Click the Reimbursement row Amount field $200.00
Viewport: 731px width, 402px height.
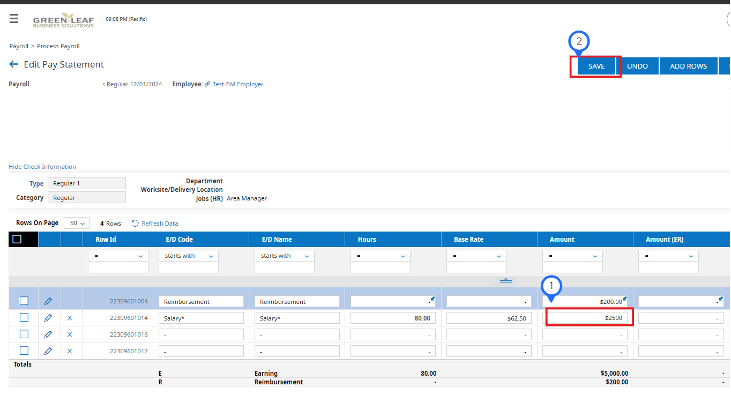click(585, 301)
